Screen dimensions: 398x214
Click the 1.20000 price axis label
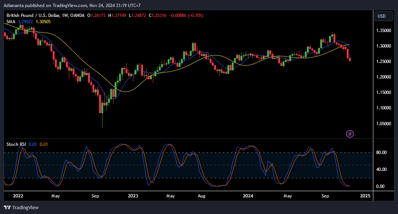tap(384, 77)
